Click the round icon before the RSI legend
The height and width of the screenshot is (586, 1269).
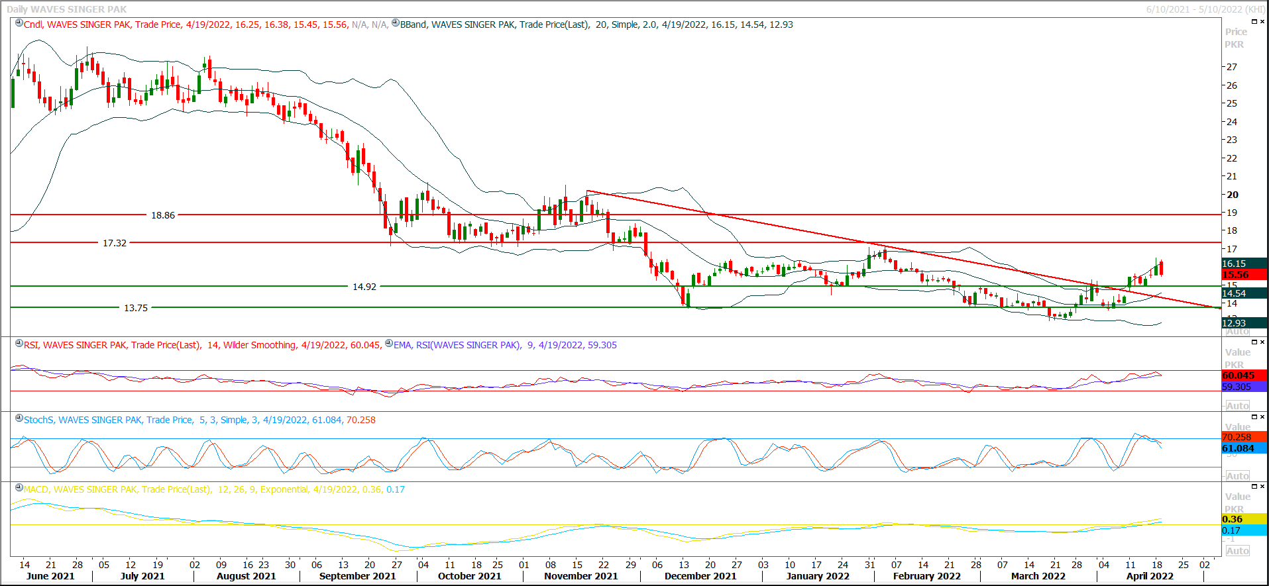(19, 344)
